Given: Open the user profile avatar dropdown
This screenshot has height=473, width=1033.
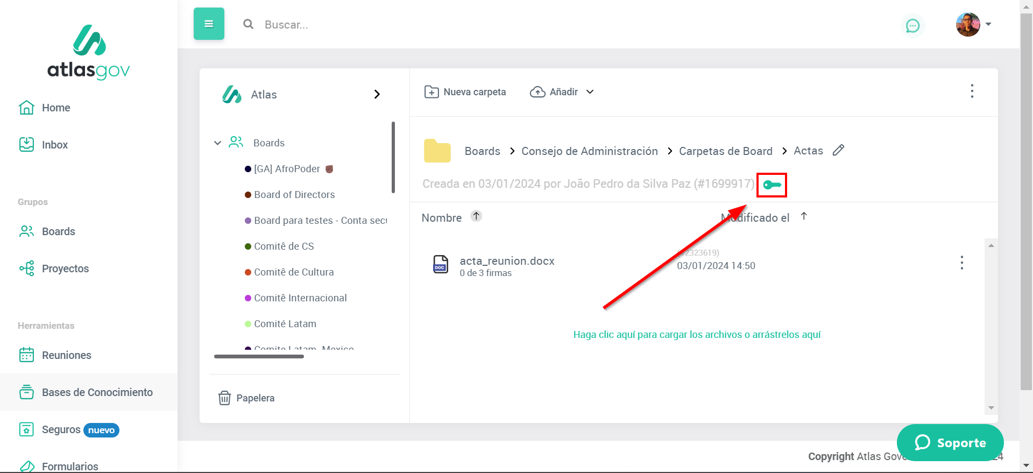Looking at the screenshot, I should click(973, 25).
